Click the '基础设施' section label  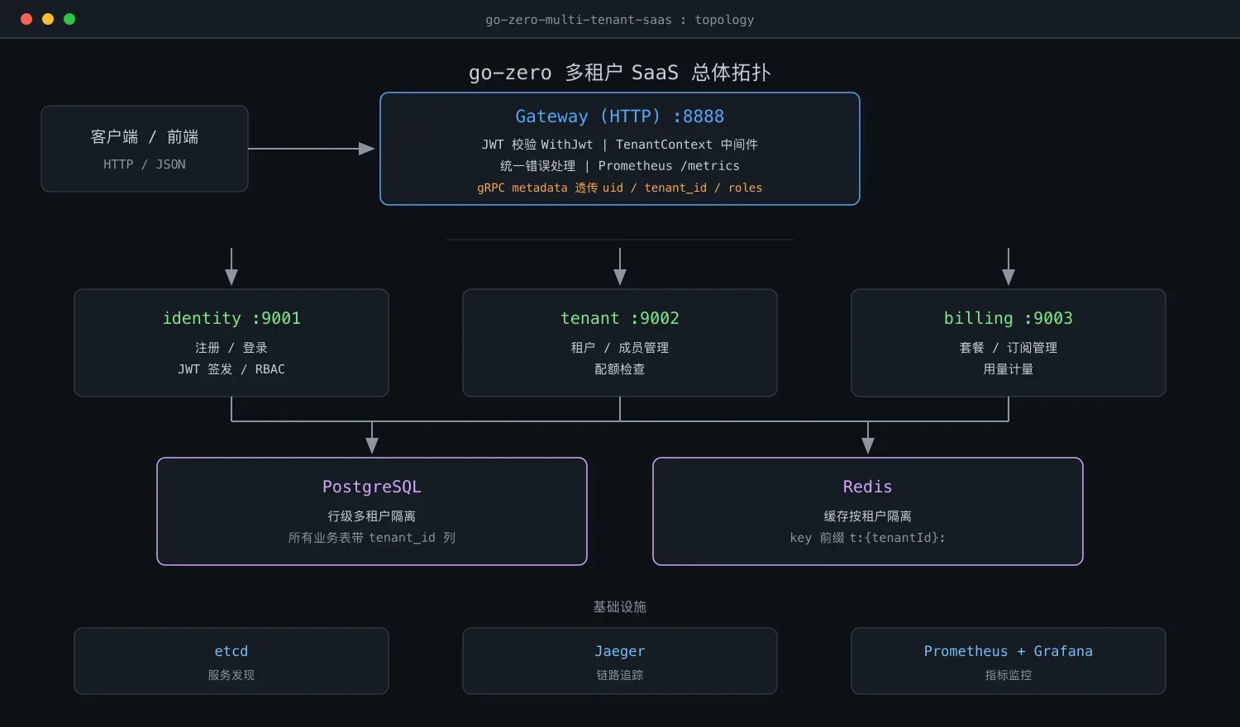point(620,607)
